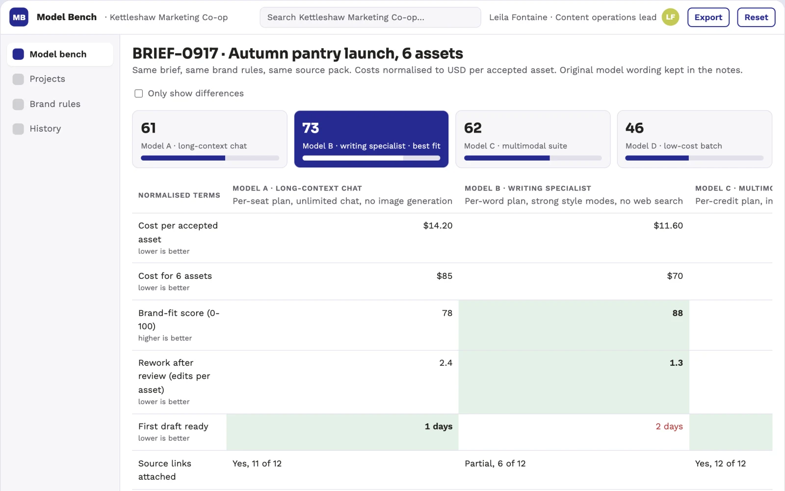The width and height of the screenshot is (785, 491).
Task: Click Model B score progress bar
Action: [x=371, y=158]
